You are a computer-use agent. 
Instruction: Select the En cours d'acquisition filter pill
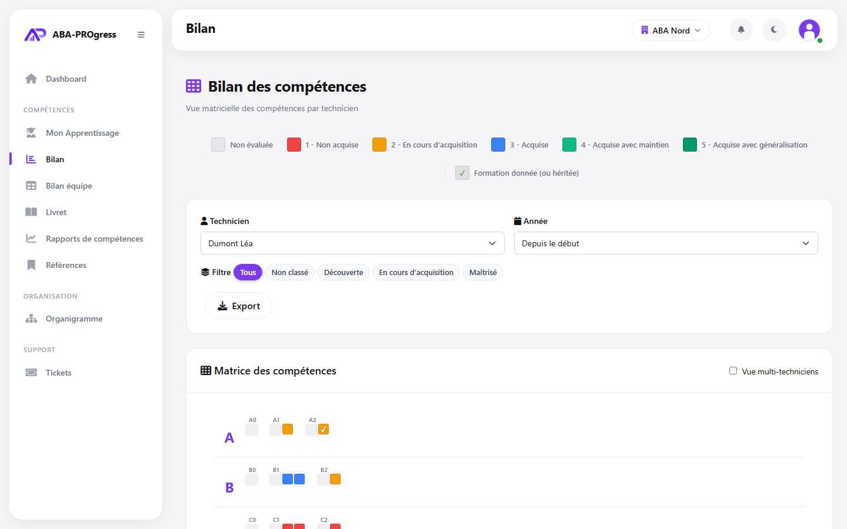416,272
